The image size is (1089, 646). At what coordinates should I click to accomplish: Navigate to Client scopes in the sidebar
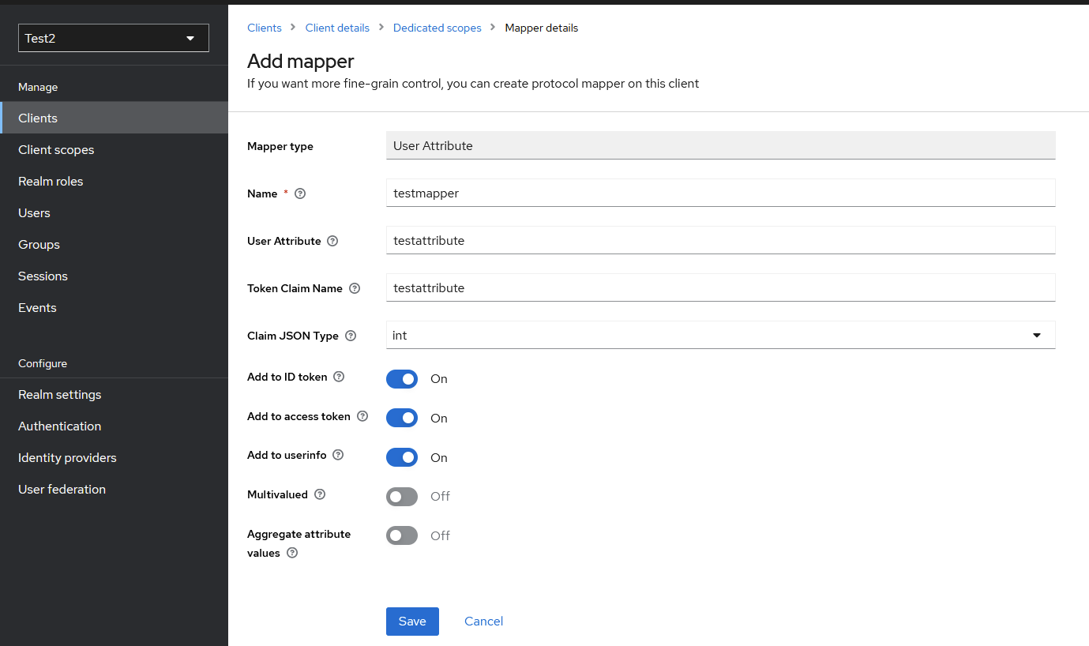point(56,149)
